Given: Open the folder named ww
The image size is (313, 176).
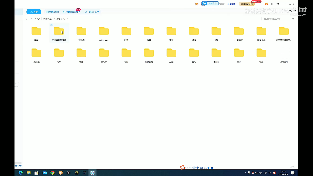Looking at the screenshot, I should [x=59, y=56].
